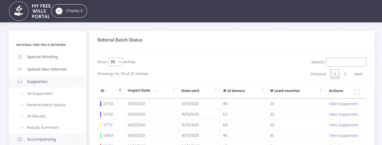Click donors count 45 in row 12884

(225, 136)
